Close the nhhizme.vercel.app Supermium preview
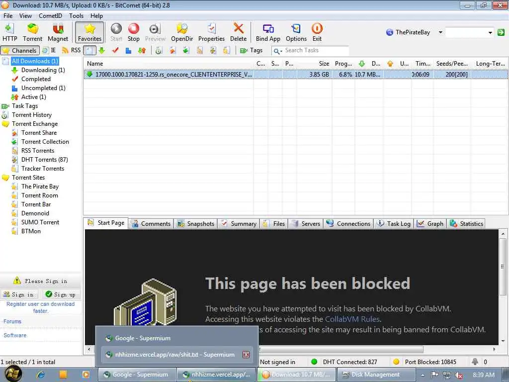This screenshot has height=382, width=509. coord(246,354)
